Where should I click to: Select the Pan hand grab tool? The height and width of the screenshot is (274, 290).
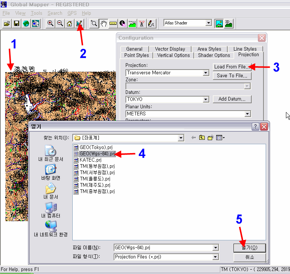pyautogui.click(x=104, y=24)
